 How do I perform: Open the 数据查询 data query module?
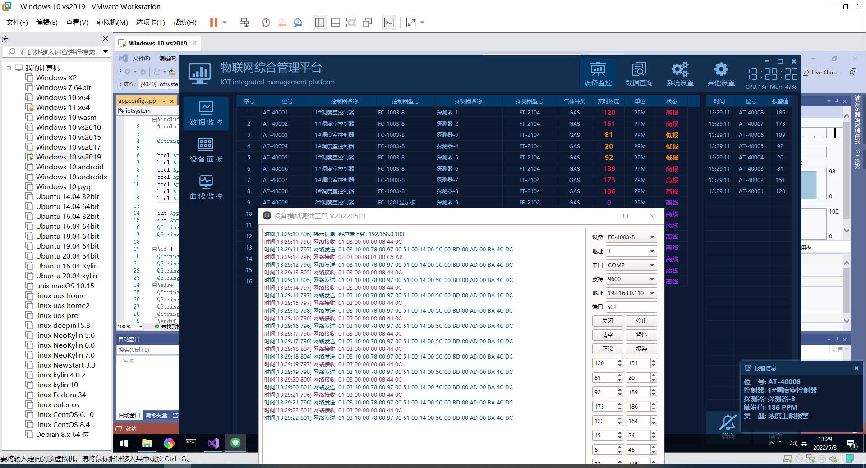point(639,73)
